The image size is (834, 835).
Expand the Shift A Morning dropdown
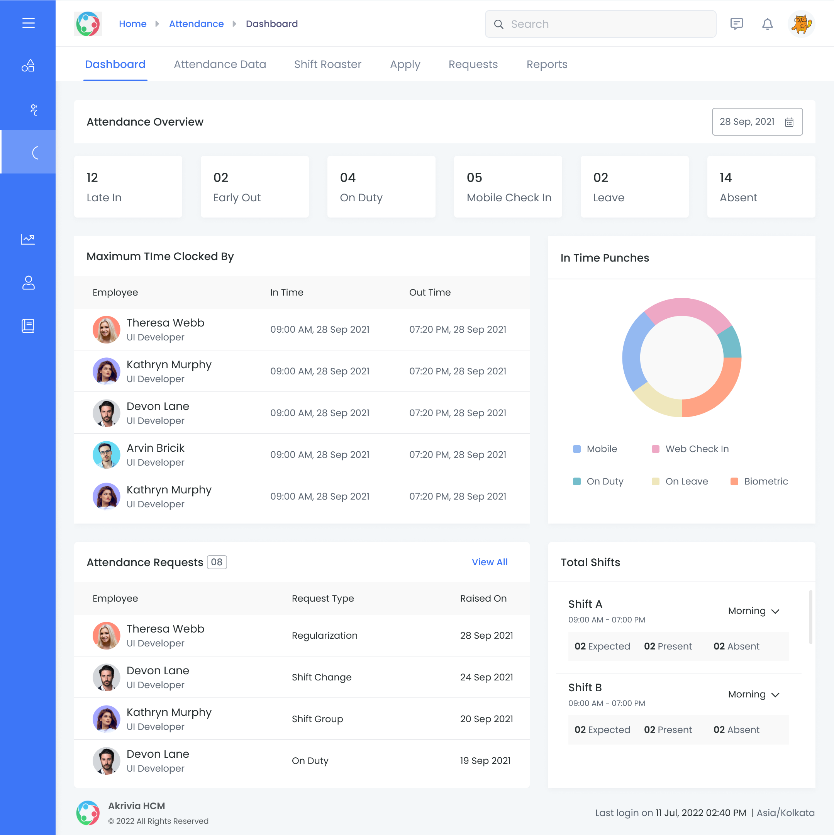[754, 611]
